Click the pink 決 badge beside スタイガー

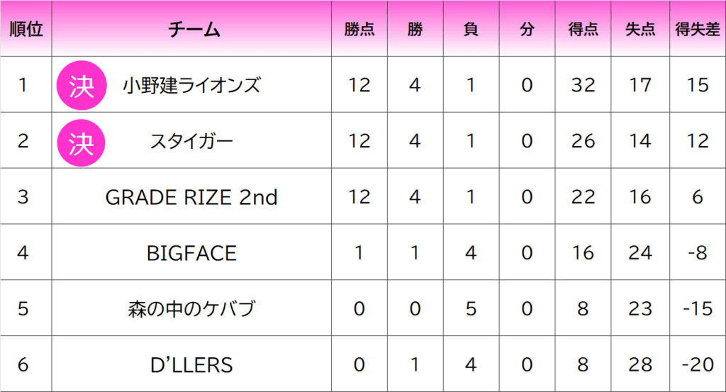pyautogui.click(x=81, y=141)
